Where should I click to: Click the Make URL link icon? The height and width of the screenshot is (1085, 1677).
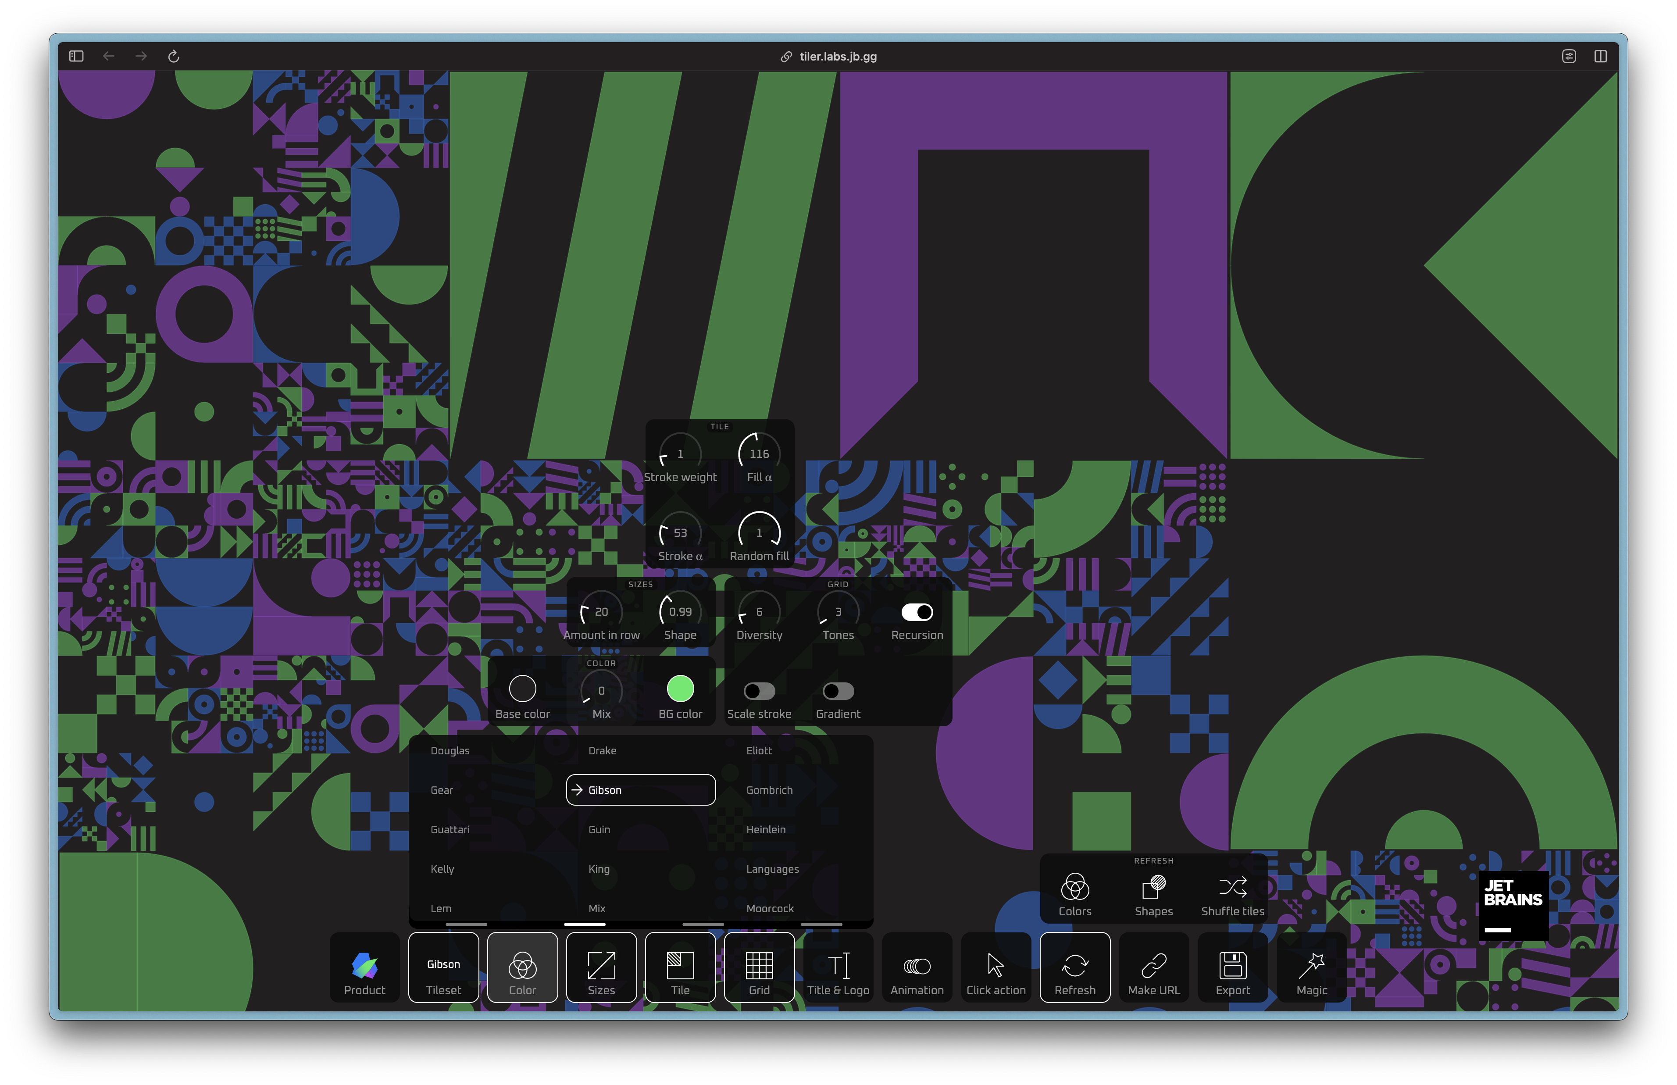[1153, 967]
